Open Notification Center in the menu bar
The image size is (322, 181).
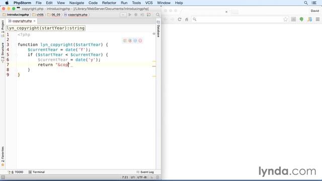314,3
